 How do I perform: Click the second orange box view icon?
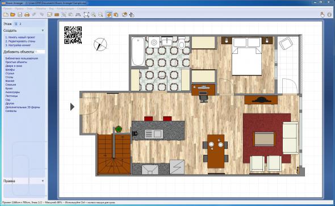click(x=116, y=15)
